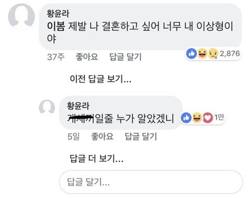This screenshot has height=198, width=250.
Task: Open the top comment's 황윤라 name link
Action: click(58, 14)
